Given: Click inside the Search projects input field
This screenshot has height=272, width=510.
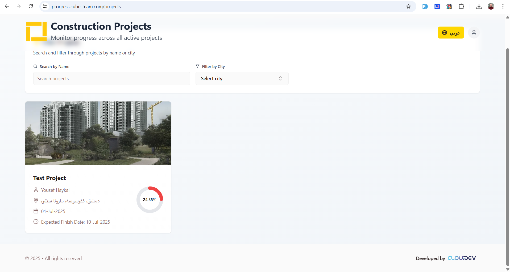Looking at the screenshot, I should [x=111, y=78].
